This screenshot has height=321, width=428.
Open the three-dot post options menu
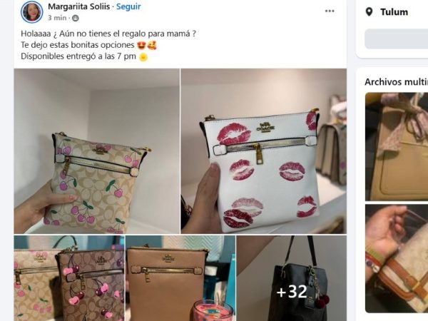pyautogui.click(x=330, y=11)
